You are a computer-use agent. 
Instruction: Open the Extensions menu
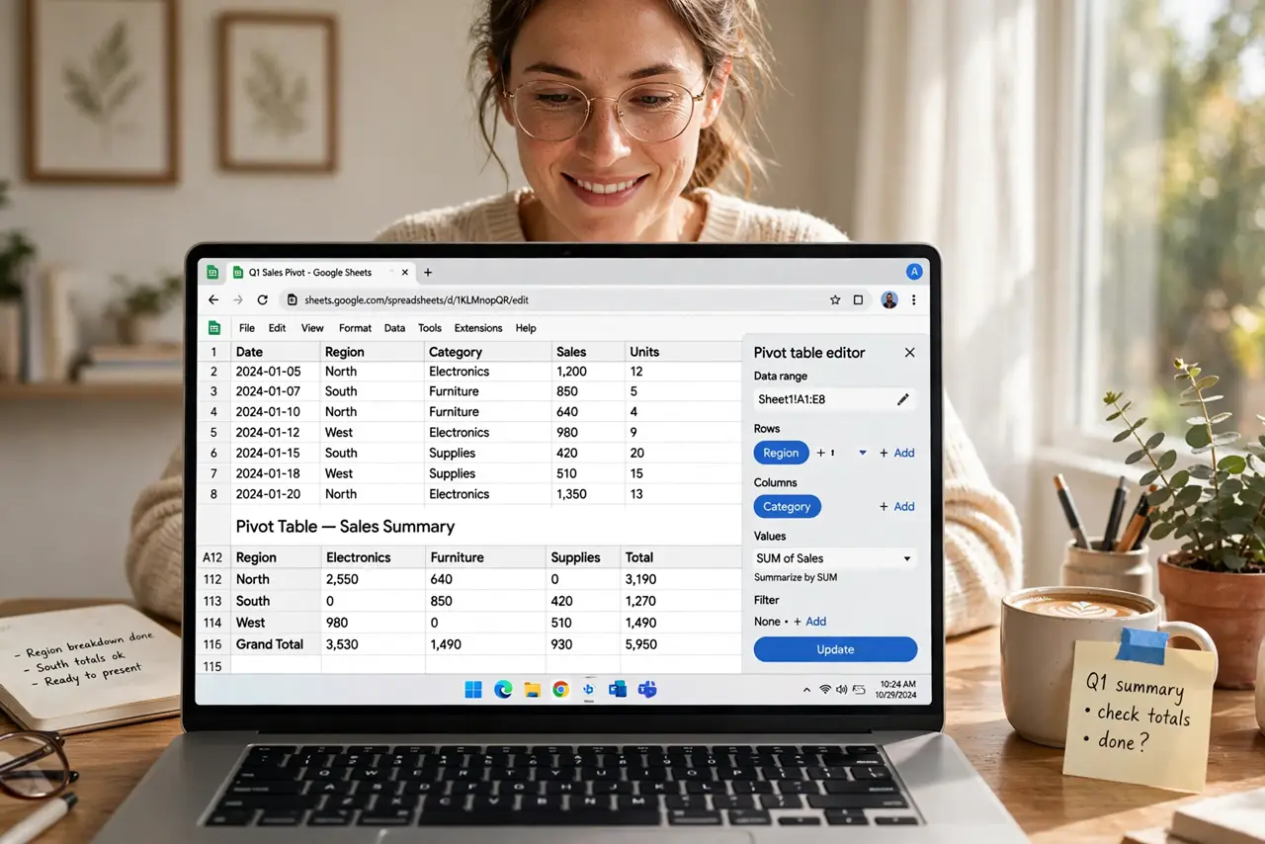coord(478,328)
